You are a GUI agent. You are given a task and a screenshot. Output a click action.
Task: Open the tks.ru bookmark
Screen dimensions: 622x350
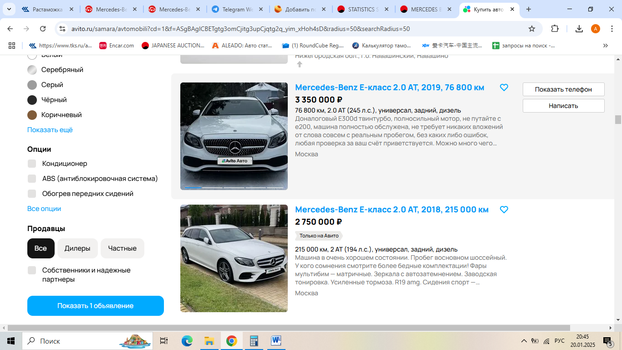pyautogui.click(x=61, y=46)
